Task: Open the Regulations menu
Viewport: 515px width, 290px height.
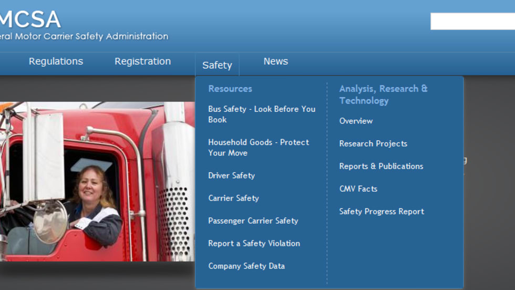Action: click(x=56, y=61)
